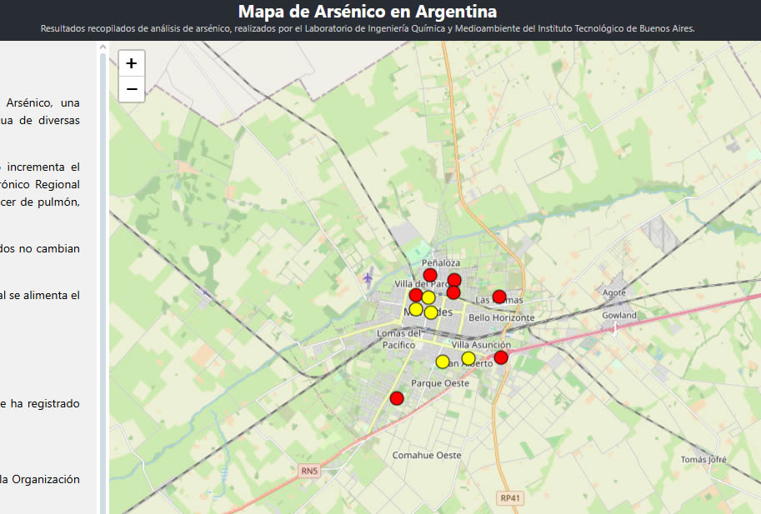Click the Tomás Jofré place label

pos(704,460)
